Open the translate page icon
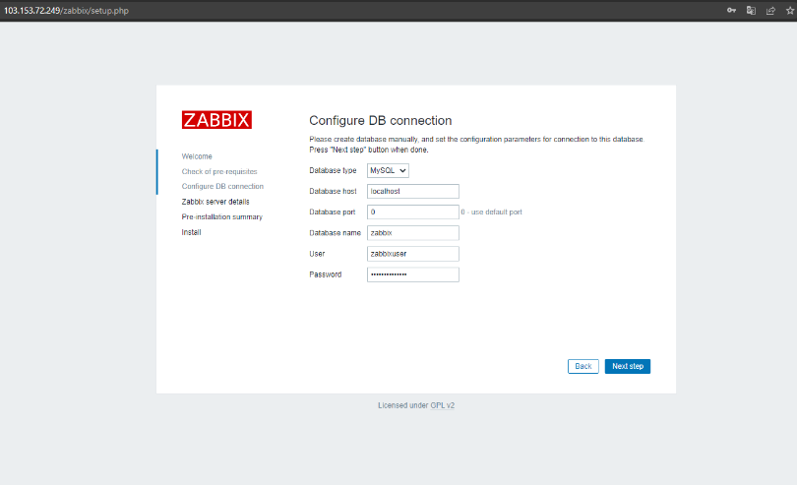This screenshot has height=485, width=797. [751, 10]
